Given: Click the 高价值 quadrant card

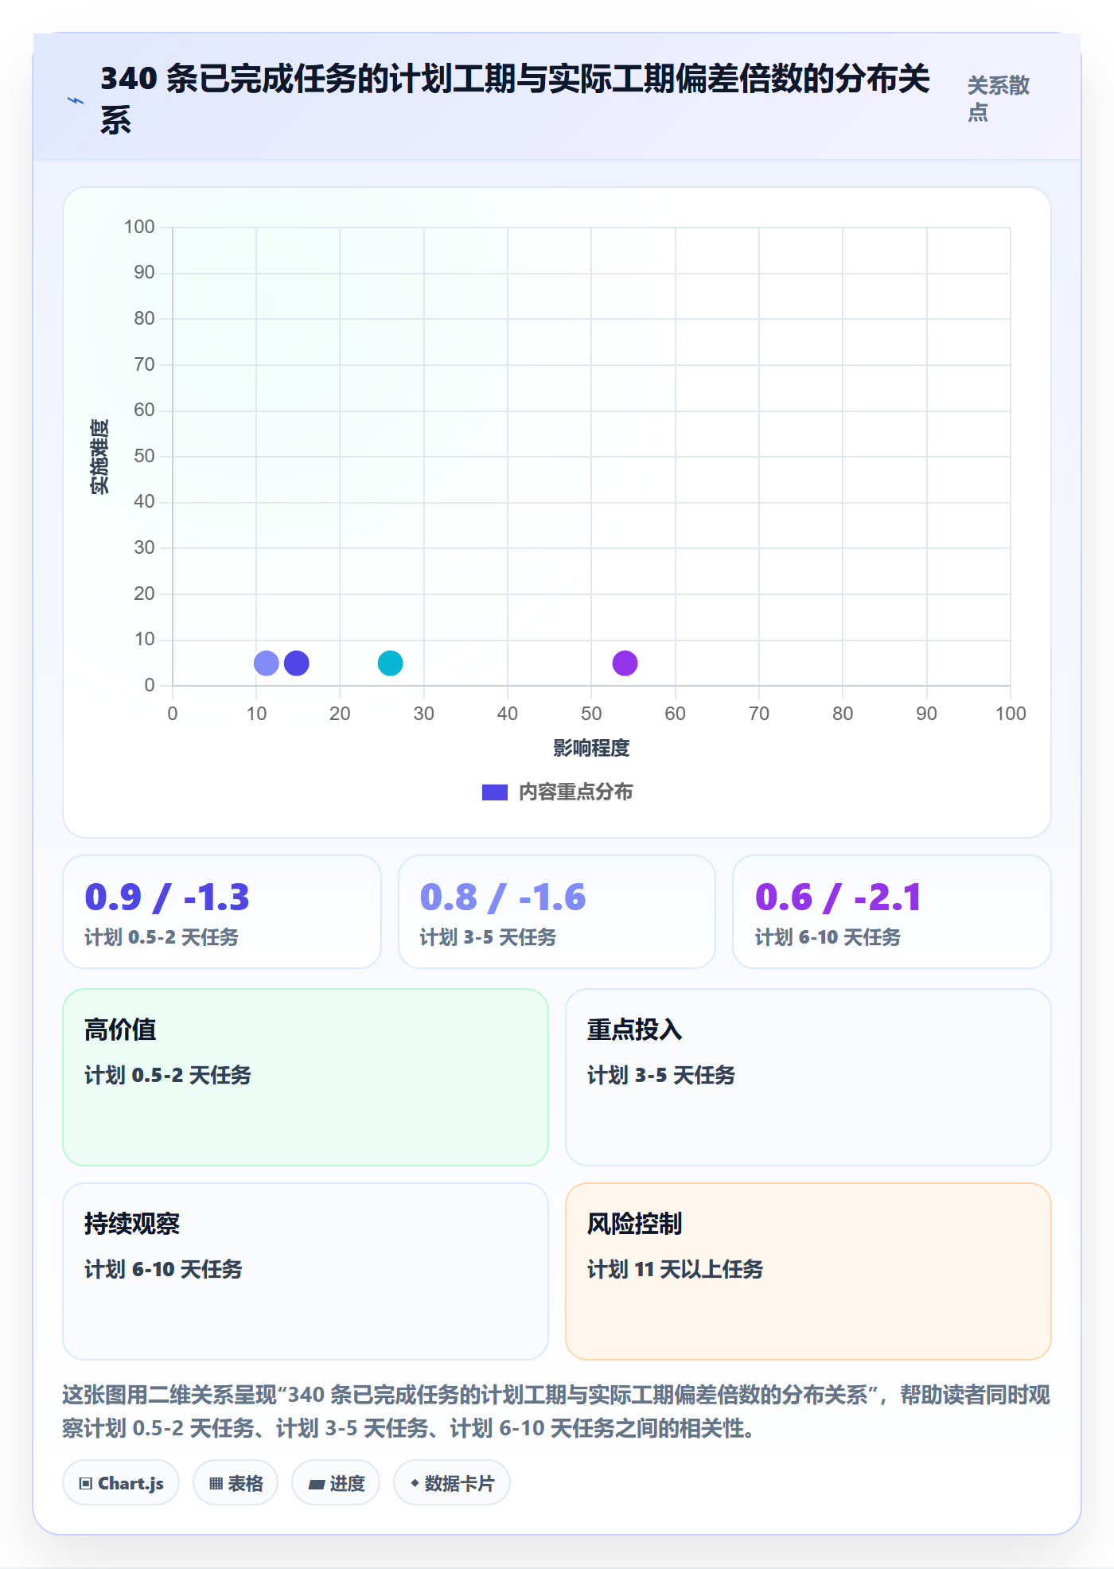Looking at the screenshot, I should pyautogui.click(x=306, y=1077).
